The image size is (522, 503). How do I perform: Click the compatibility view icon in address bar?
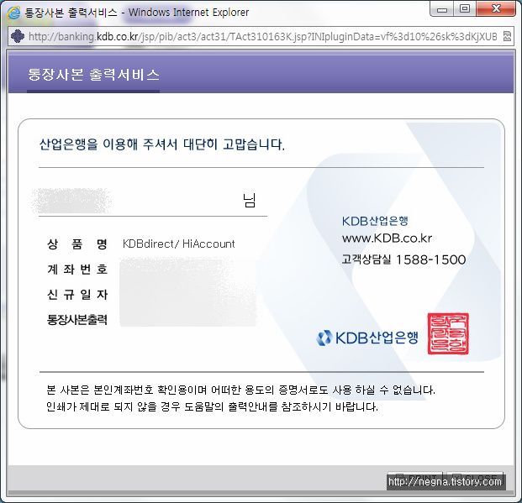[507, 36]
